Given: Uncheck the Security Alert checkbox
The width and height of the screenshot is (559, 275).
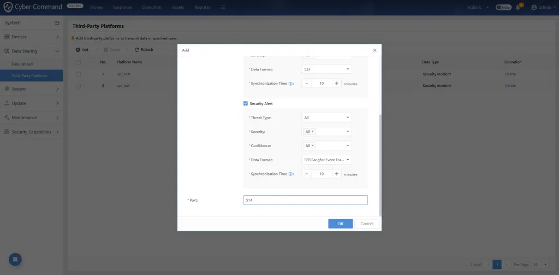Looking at the screenshot, I should (x=245, y=103).
